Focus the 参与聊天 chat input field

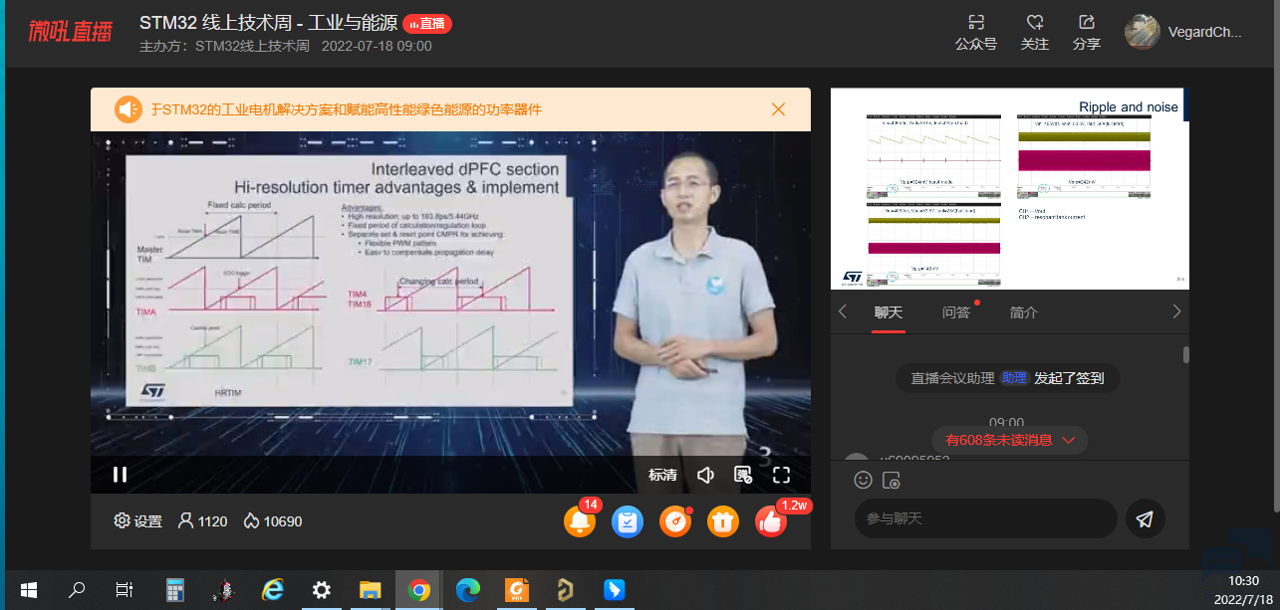pos(986,518)
